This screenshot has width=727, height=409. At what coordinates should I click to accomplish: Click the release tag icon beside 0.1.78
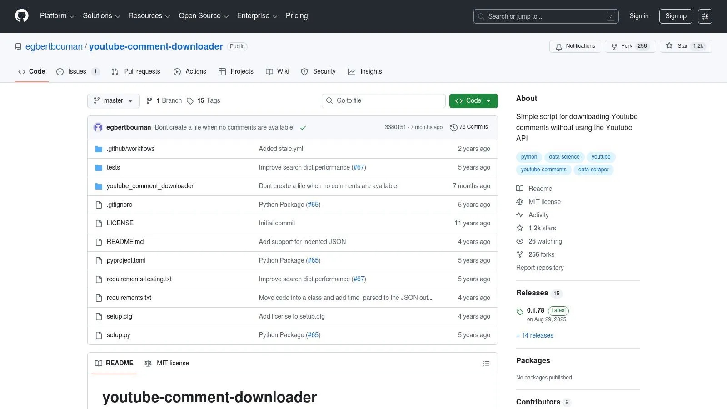pos(520,312)
